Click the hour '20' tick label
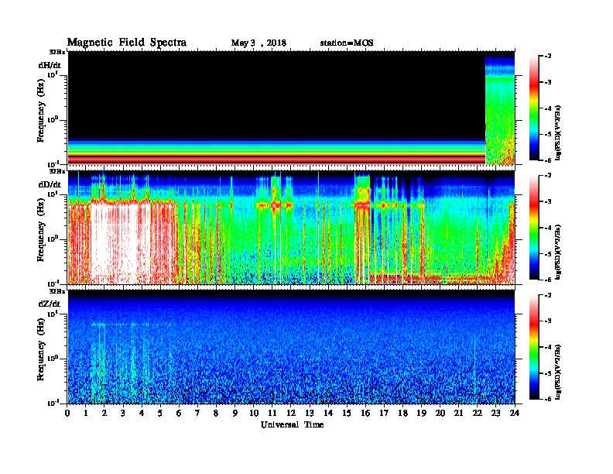 click(440, 413)
